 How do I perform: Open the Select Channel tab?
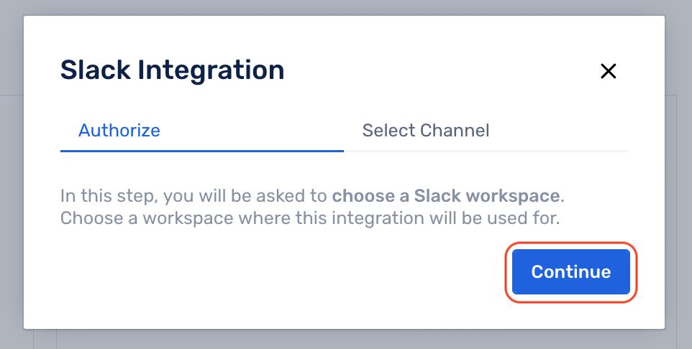(426, 131)
